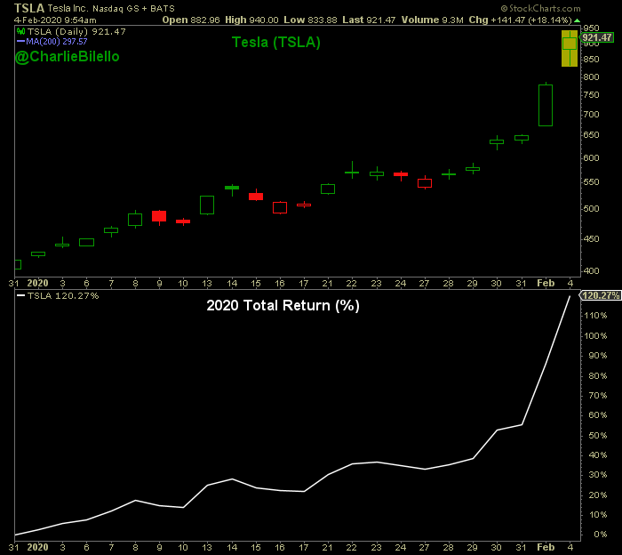This screenshot has width=622, height=555.
Task: Click the solid red Jan 9 candlestick
Action: pos(159,216)
